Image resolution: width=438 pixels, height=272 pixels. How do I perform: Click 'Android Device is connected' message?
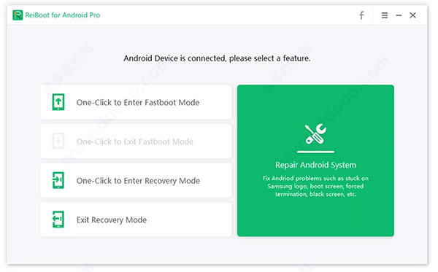217,58
